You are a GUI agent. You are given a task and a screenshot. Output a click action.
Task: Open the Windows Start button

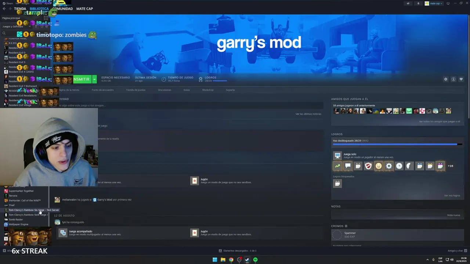pyautogui.click(x=215, y=260)
